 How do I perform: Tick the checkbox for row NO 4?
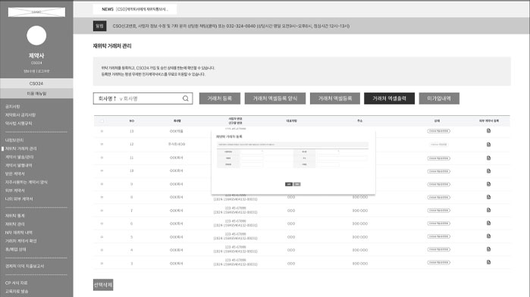tap(102, 250)
